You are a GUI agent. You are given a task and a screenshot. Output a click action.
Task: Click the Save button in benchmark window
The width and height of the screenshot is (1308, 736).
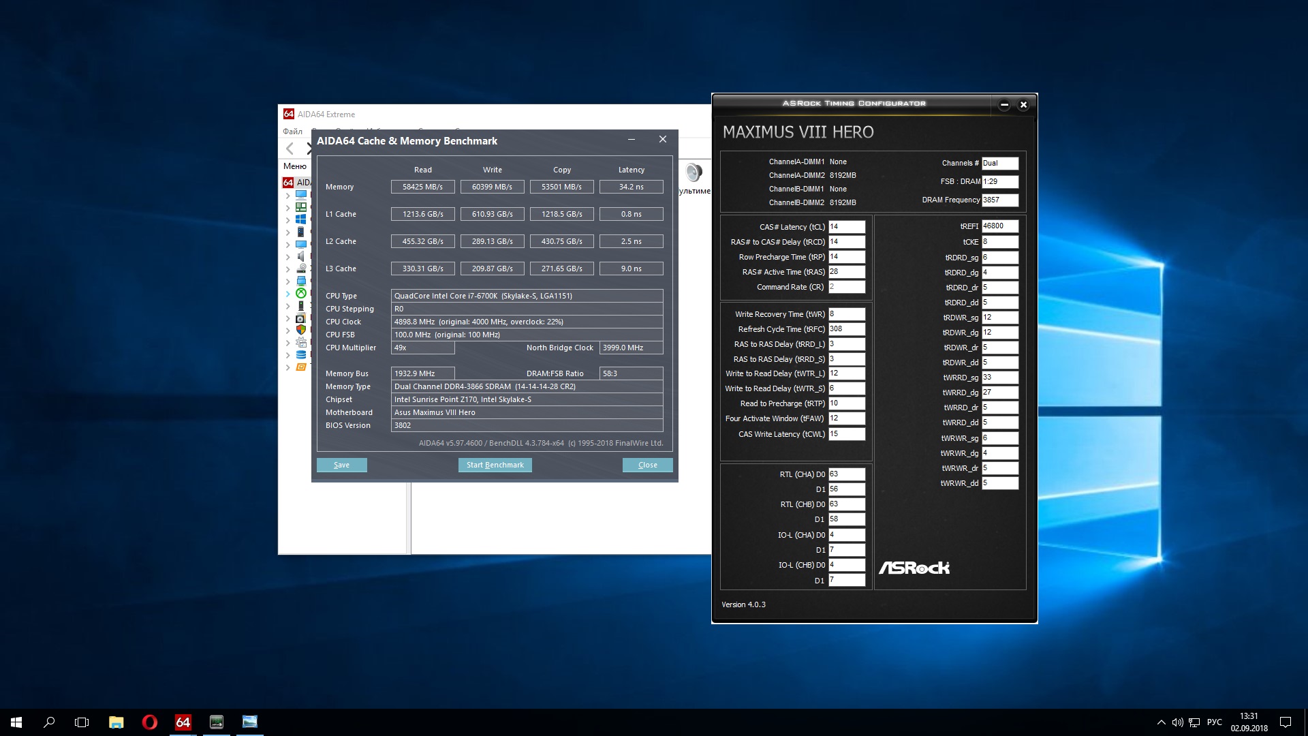pos(341,465)
